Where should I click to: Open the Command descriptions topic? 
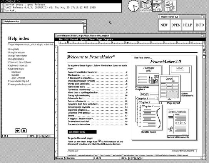(20, 62)
